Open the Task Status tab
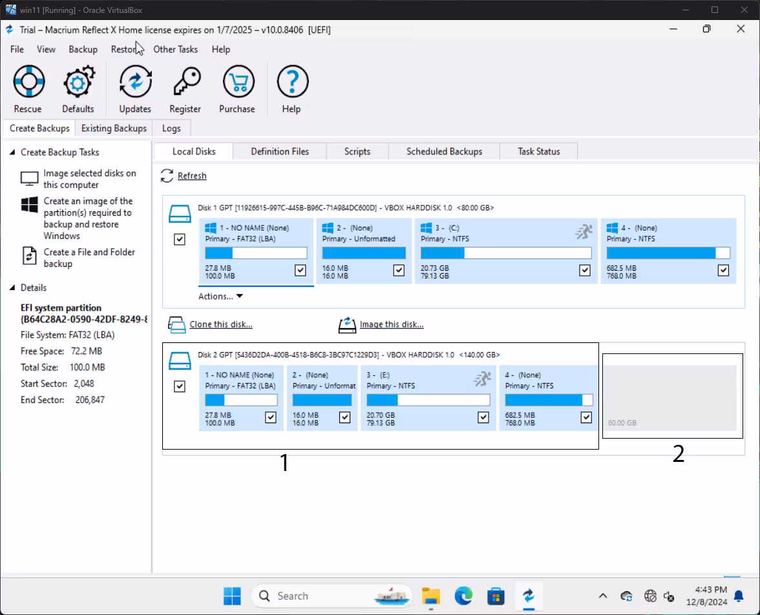The image size is (760, 615). [x=538, y=152]
